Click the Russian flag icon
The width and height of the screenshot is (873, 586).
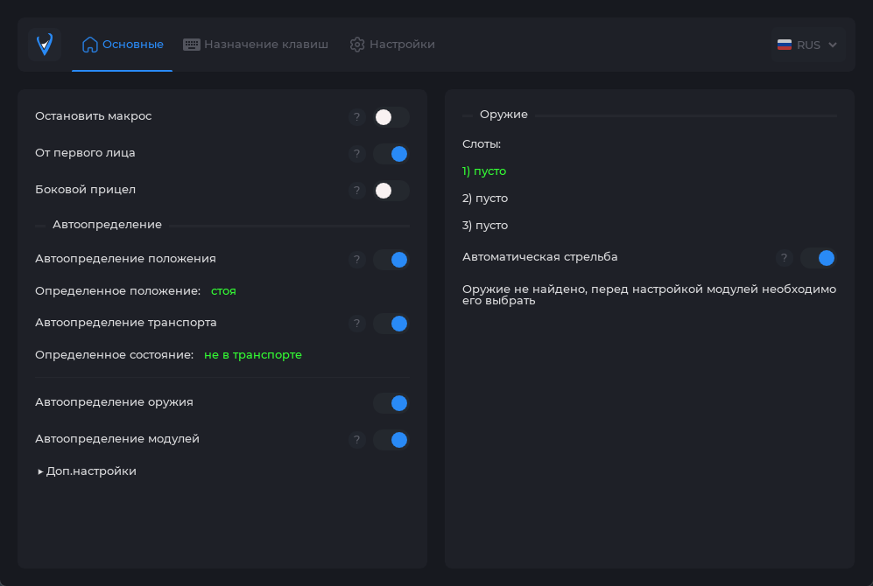785,45
